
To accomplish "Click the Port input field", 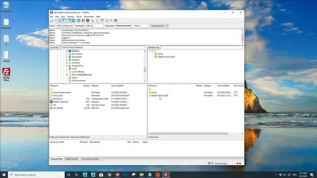I will 144,26.
